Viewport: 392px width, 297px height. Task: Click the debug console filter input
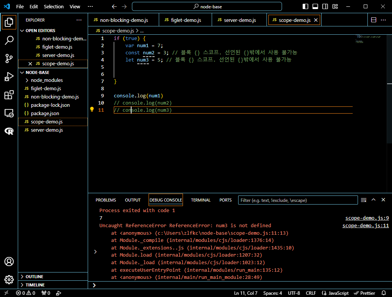point(298,200)
